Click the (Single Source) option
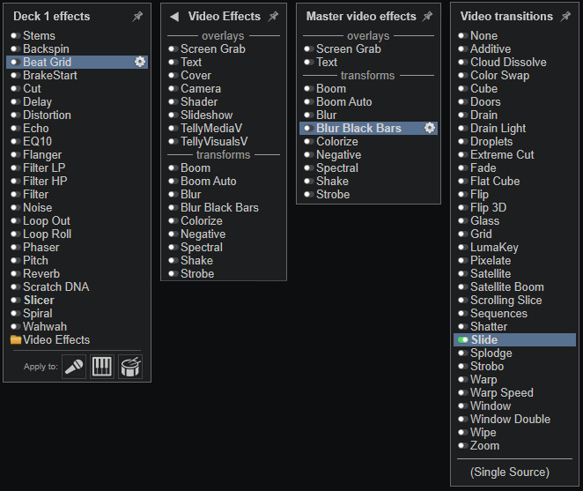Image resolution: width=583 pixels, height=491 pixels. click(x=510, y=472)
